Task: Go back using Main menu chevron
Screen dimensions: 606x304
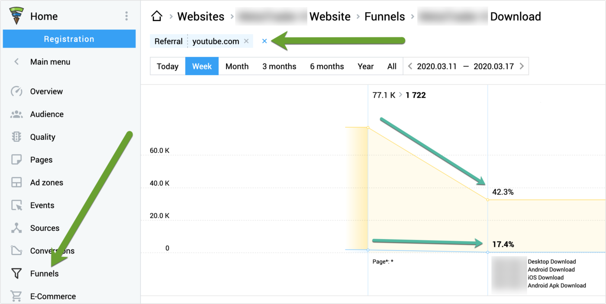Action: point(16,62)
